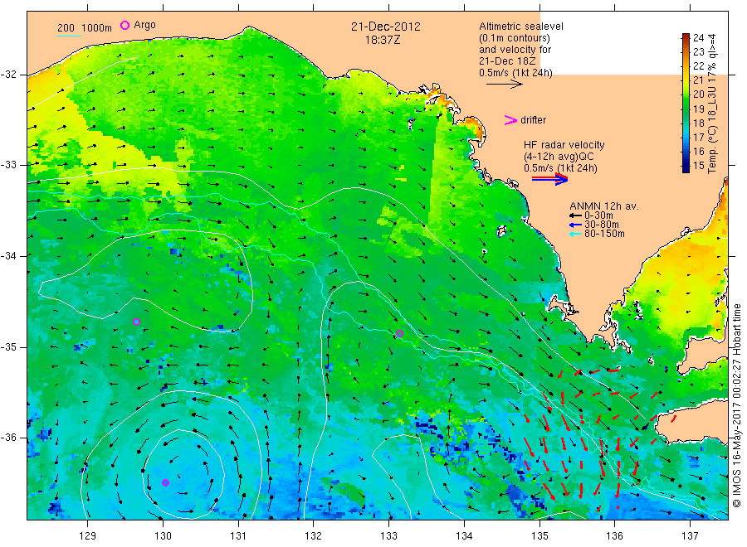Click the vertical IMOS copyright timestamp text
This screenshot has width=747, height=547.
(x=737, y=406)
